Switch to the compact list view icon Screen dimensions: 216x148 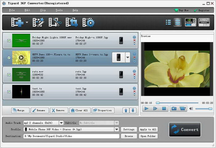point(168,22)
